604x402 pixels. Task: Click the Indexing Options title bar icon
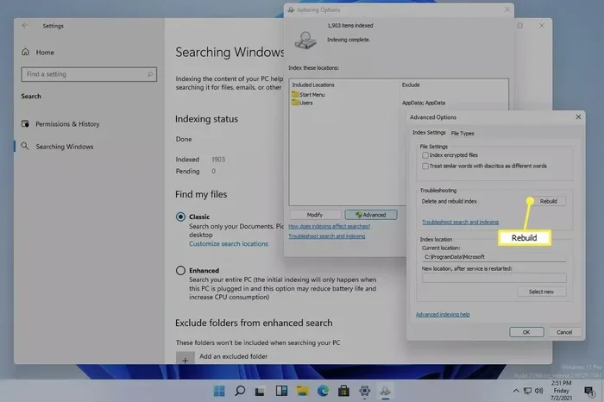click(x=292, y=9)
